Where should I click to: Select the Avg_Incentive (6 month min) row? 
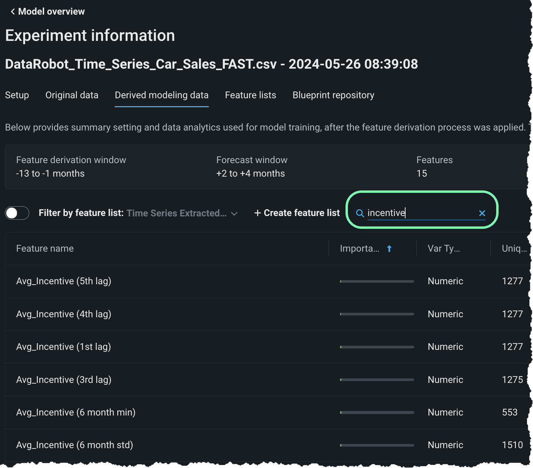[76, 412]
